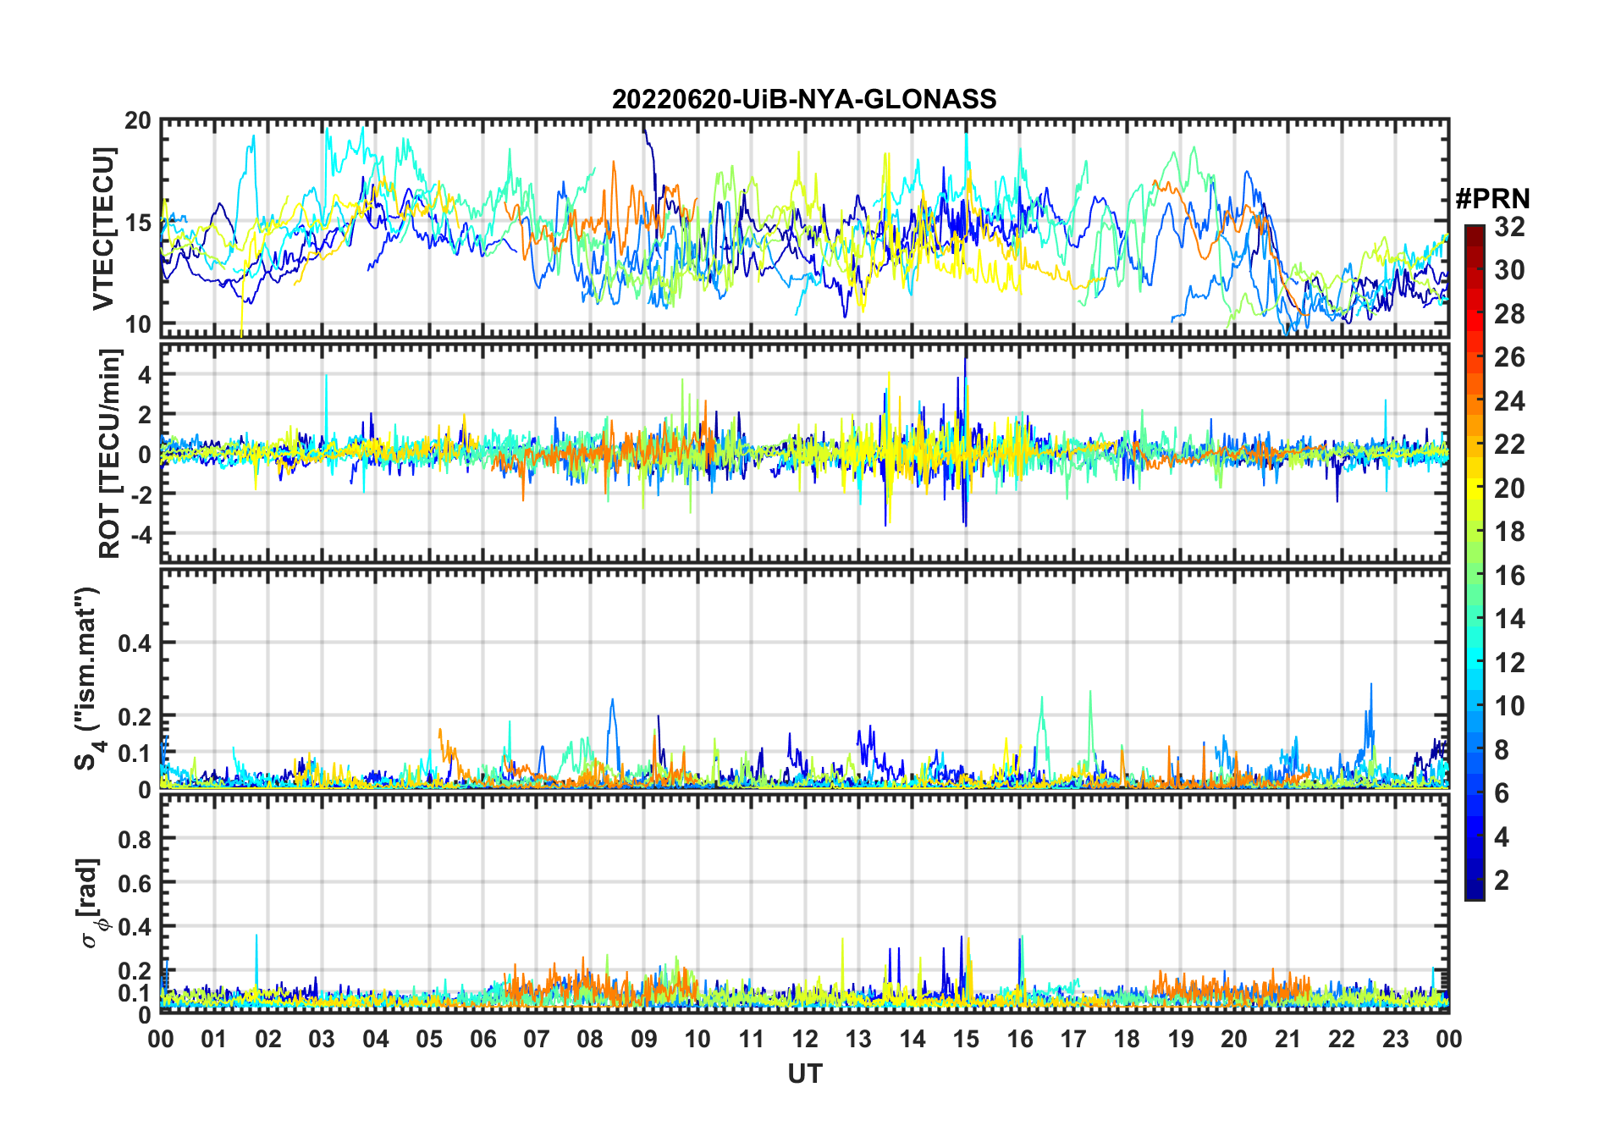Screen dimensions: 1610x1126
Task: Click sigma phi axis tick label 0.6
Action: [x=135, y=883]
